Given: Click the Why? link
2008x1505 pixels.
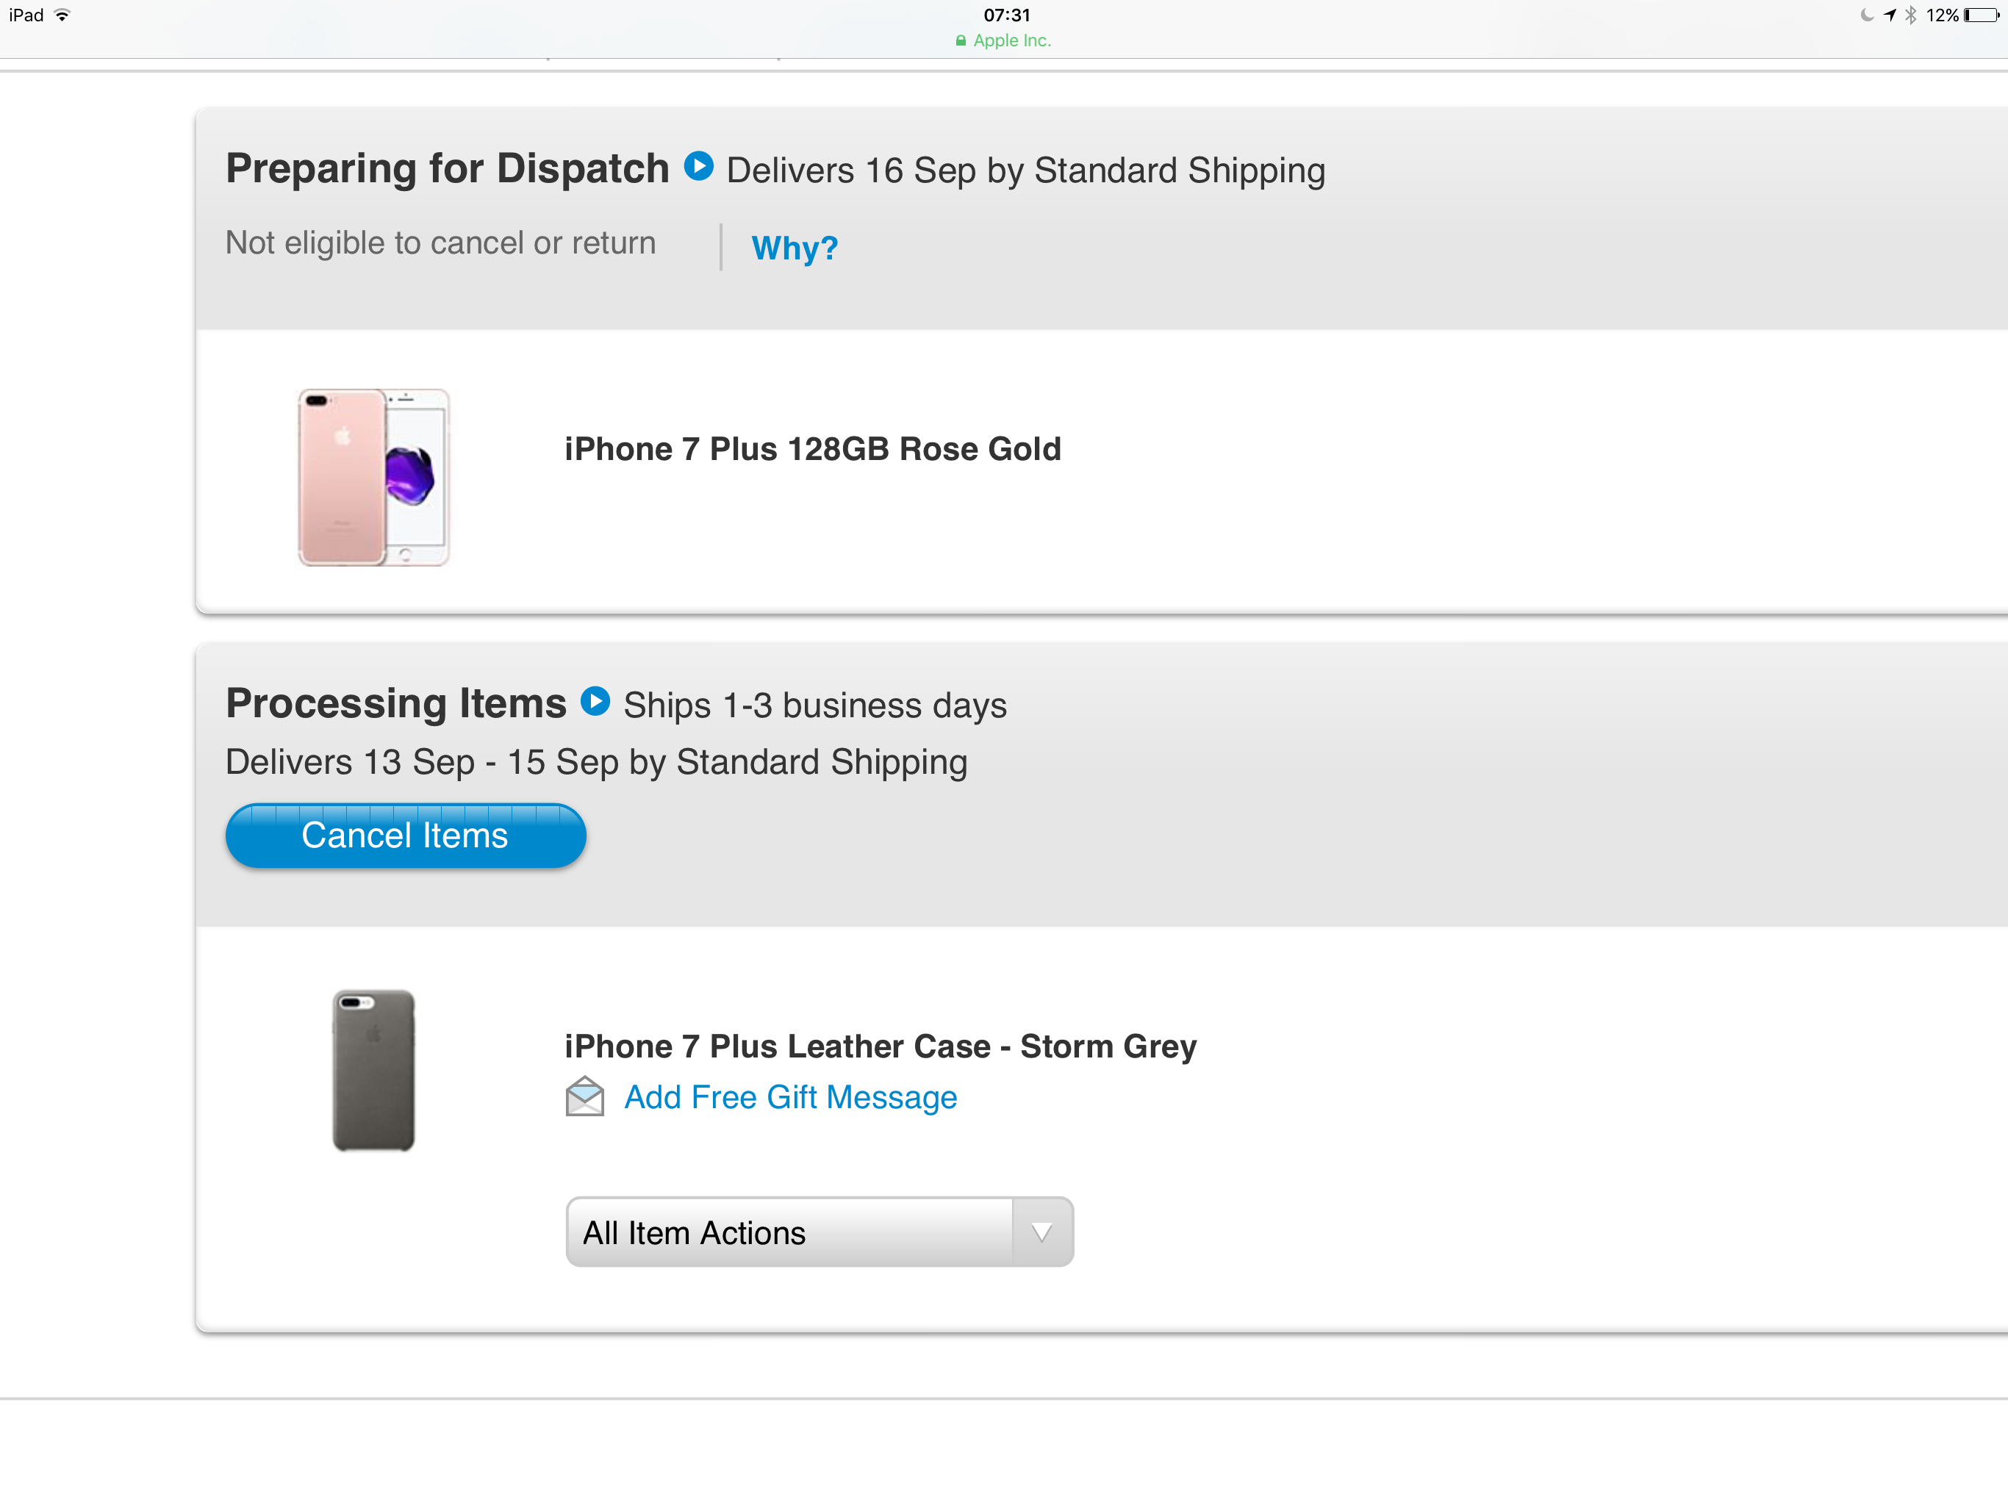Looking at the screenshot, I should click(795, 248).
